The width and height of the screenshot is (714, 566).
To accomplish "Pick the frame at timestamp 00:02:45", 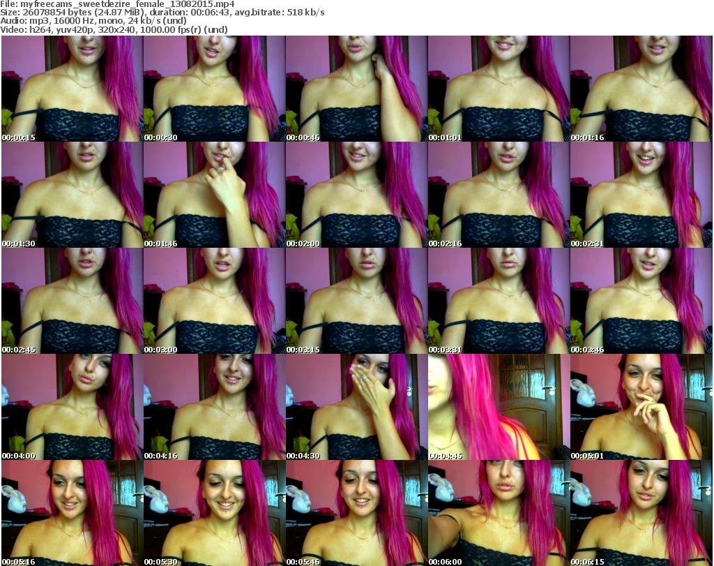I will (72, 301).
